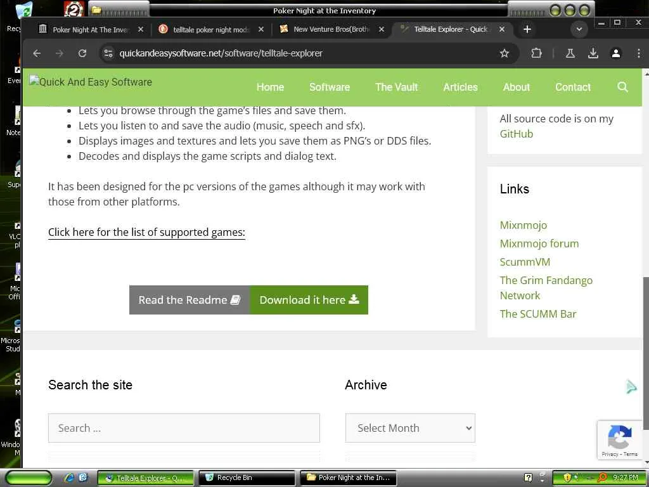The image size is (649, 487).
Task: Open the browser extensions puzzle icon
Action: click(x=536, y=53)
